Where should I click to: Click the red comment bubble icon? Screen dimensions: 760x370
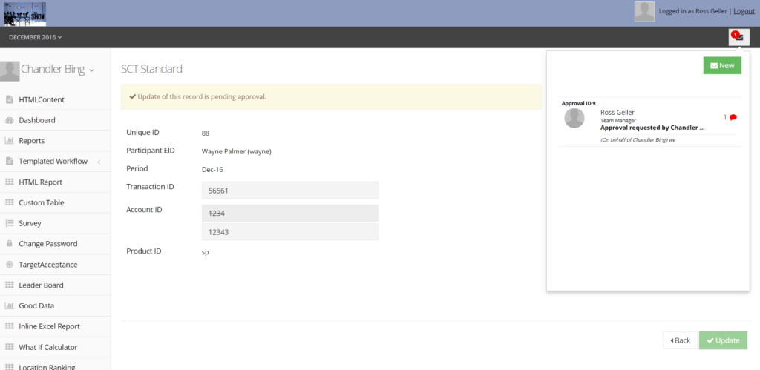point(733,117)
